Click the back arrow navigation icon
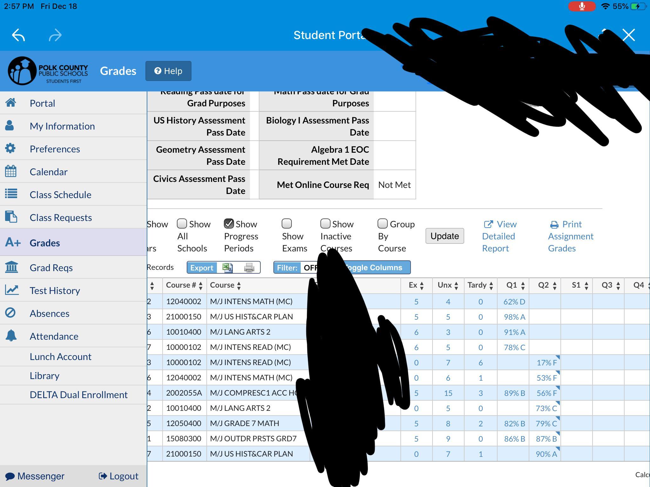 tap(18, 35)
